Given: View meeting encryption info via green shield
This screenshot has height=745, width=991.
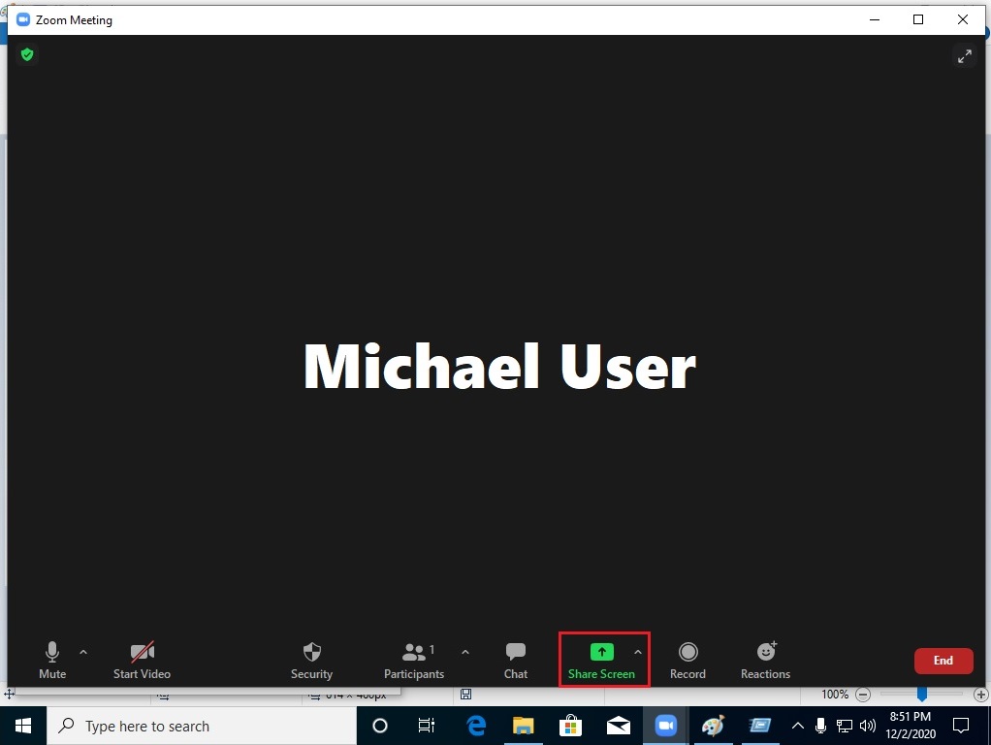Looking at the screenshot, I should 27,55.
